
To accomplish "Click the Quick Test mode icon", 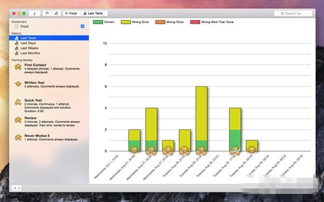I will pyautogui.click(x=18, y=102).
